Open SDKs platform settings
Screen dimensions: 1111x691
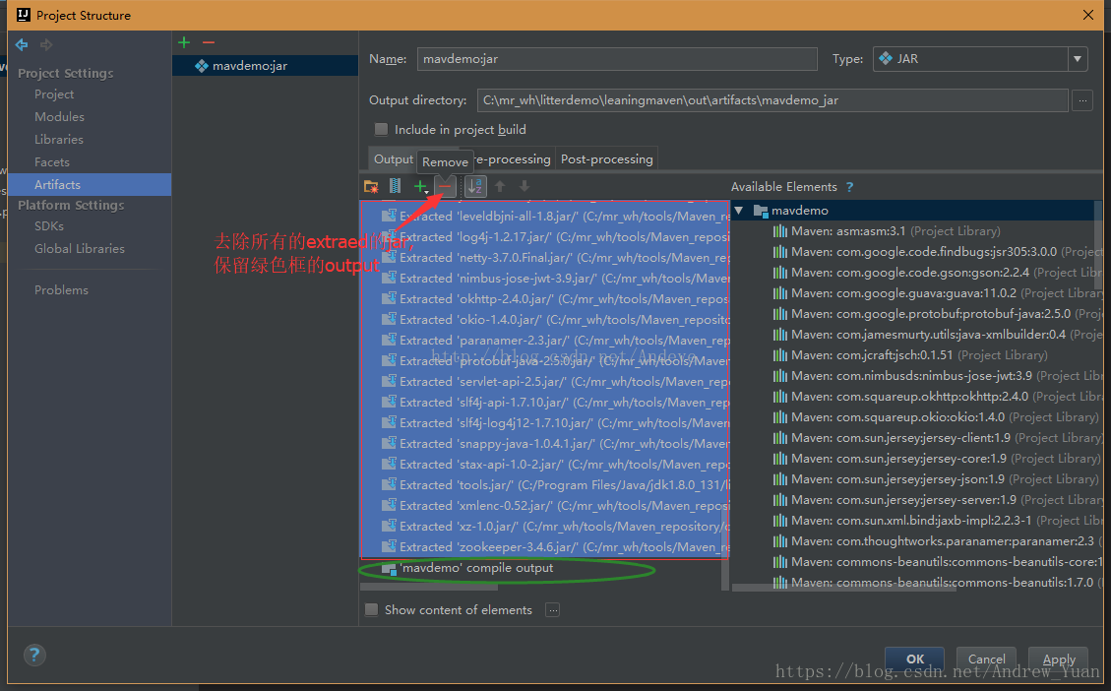tap(49, 226)
